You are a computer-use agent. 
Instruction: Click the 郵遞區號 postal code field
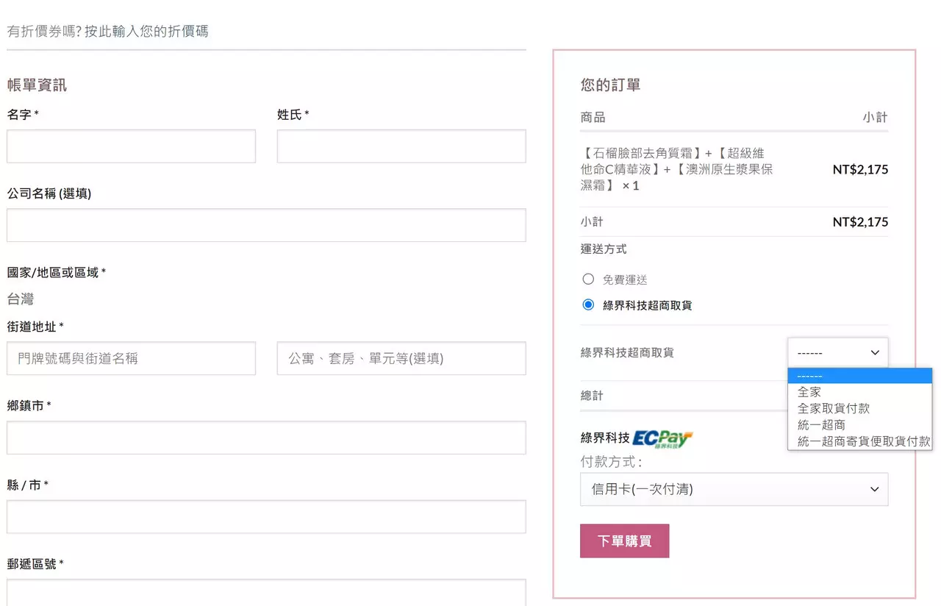[266, 593]
